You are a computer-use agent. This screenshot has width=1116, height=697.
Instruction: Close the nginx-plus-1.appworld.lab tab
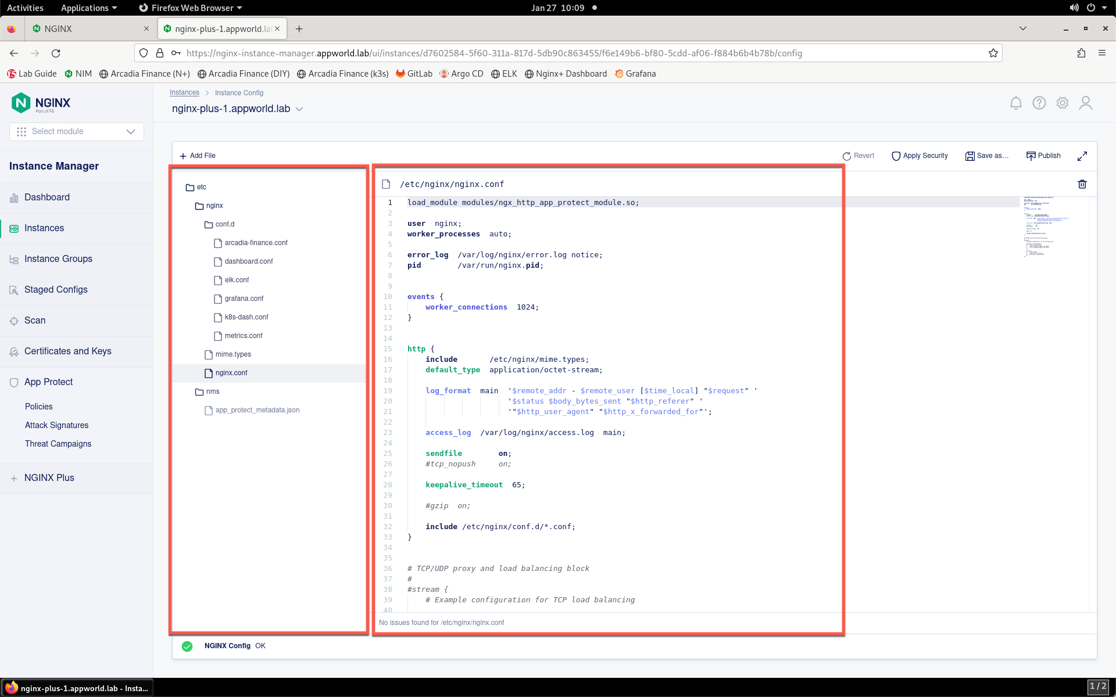point(277,28)
